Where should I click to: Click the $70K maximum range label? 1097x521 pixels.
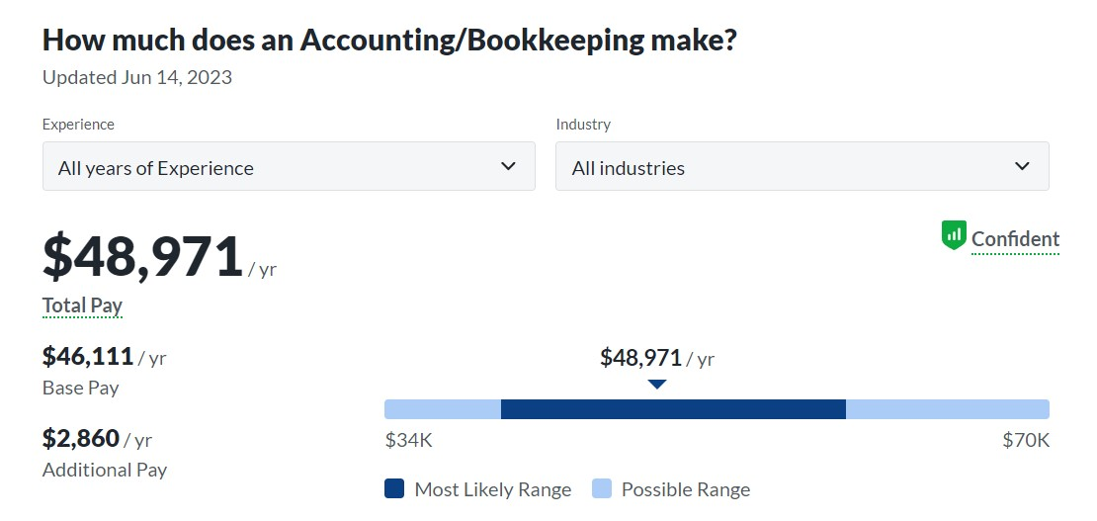(x=1027, y=441)
